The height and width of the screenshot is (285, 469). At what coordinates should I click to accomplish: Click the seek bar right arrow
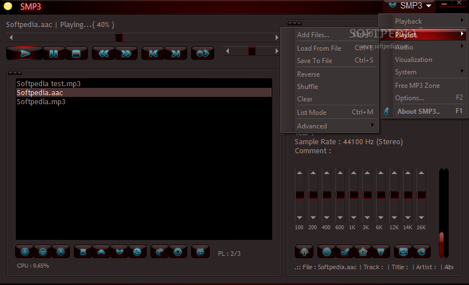click(x=277, y=37)
